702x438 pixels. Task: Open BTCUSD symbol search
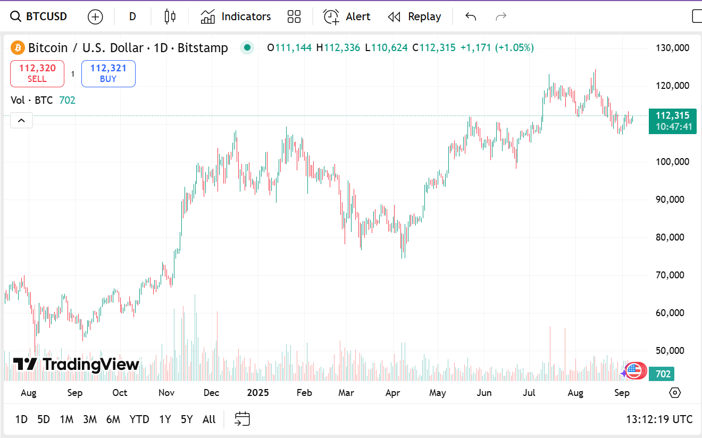(x=39, y=16)
